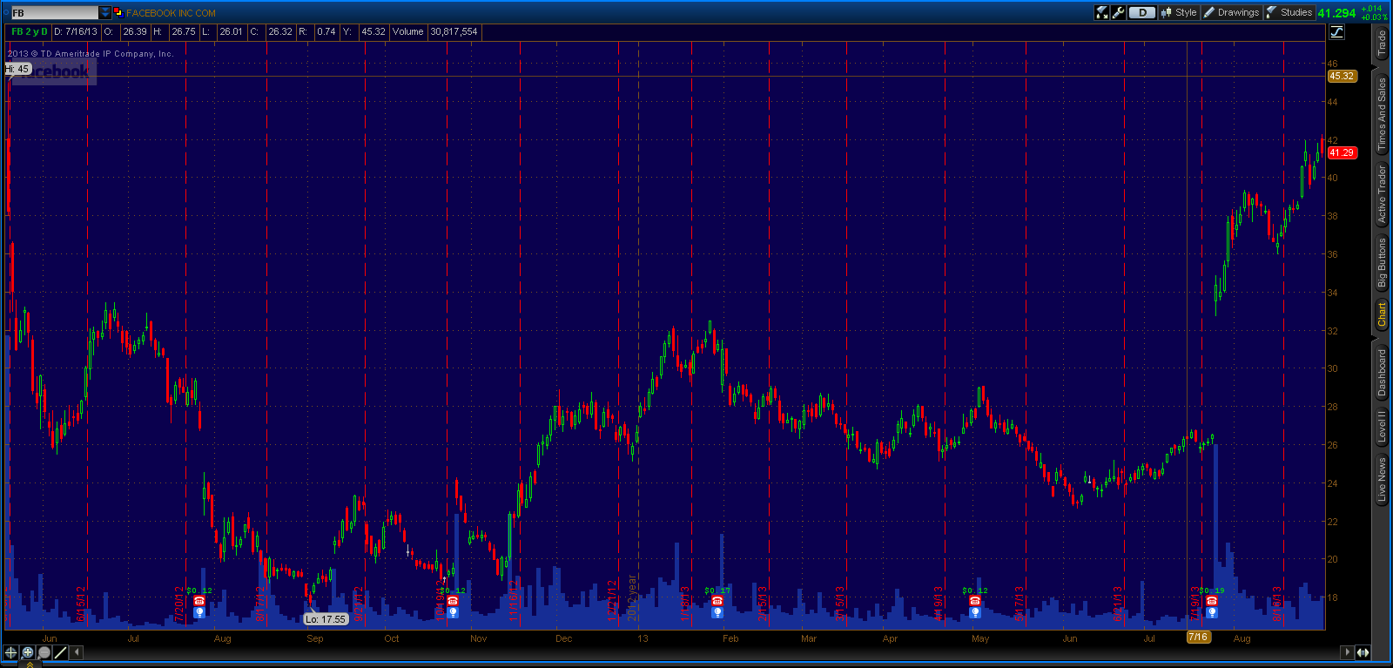Open the lightbulb icon under $0.17
Viewport: 1393px width, 668px height.
coord(717,612)
